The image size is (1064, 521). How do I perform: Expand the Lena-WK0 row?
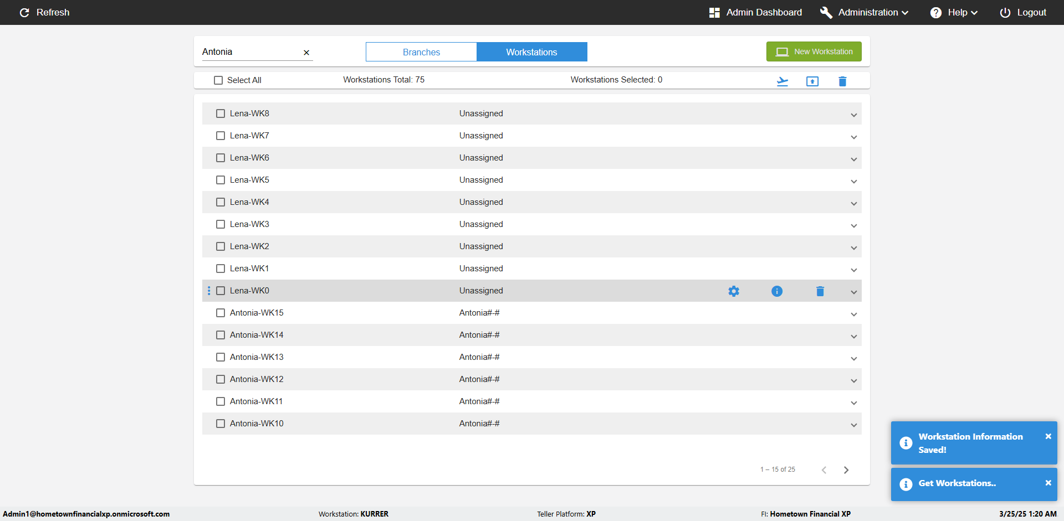click(x=854, y=292)
